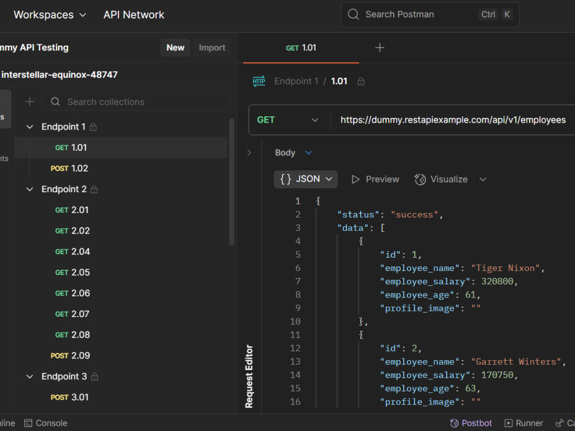Expand the Request Editor pane chevron
Image resolution: width=575 pixels, height=431 pixels.
pyautogui.click(x=249, y=152)
